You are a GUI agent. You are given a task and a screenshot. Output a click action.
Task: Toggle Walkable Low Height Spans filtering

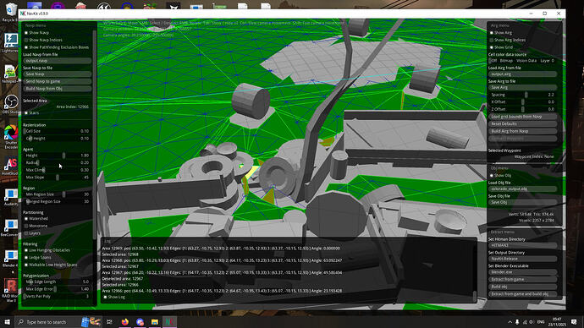click(x=26, y=265)
